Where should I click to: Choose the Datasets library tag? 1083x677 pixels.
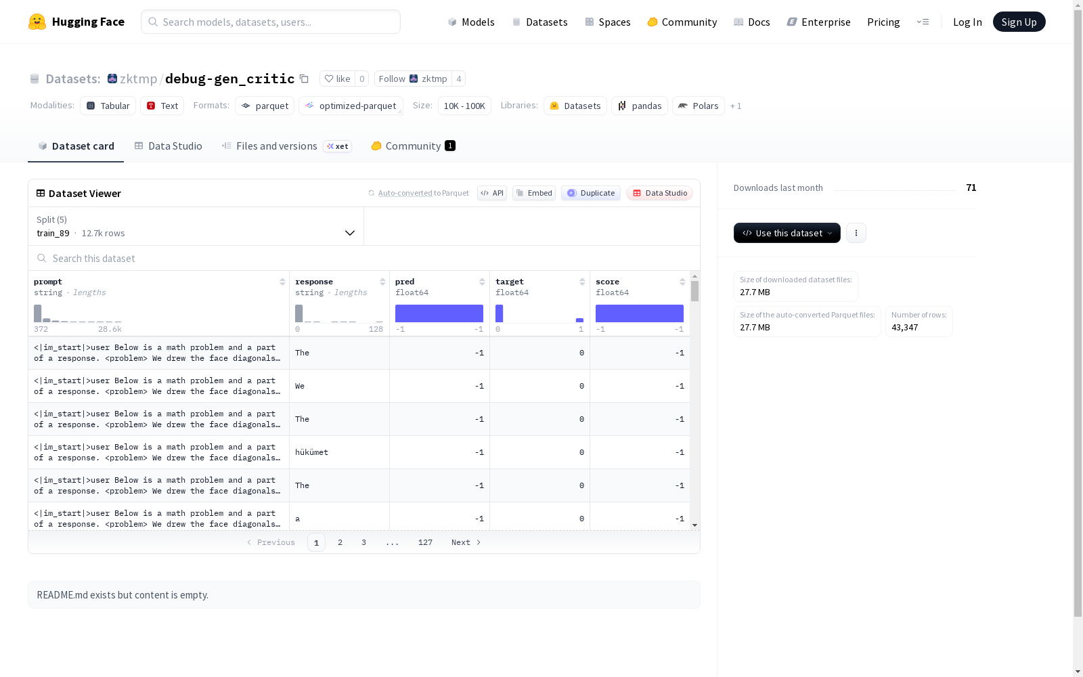575,106
